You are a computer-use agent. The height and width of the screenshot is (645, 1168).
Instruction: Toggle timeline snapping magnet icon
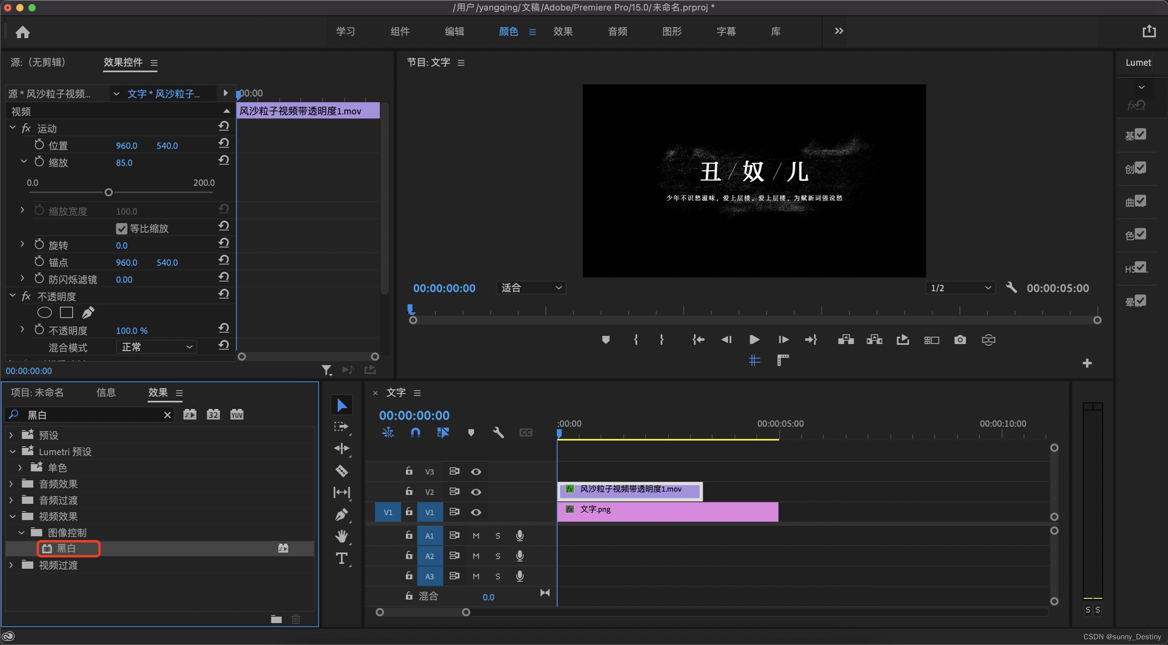tap(415, 432)
